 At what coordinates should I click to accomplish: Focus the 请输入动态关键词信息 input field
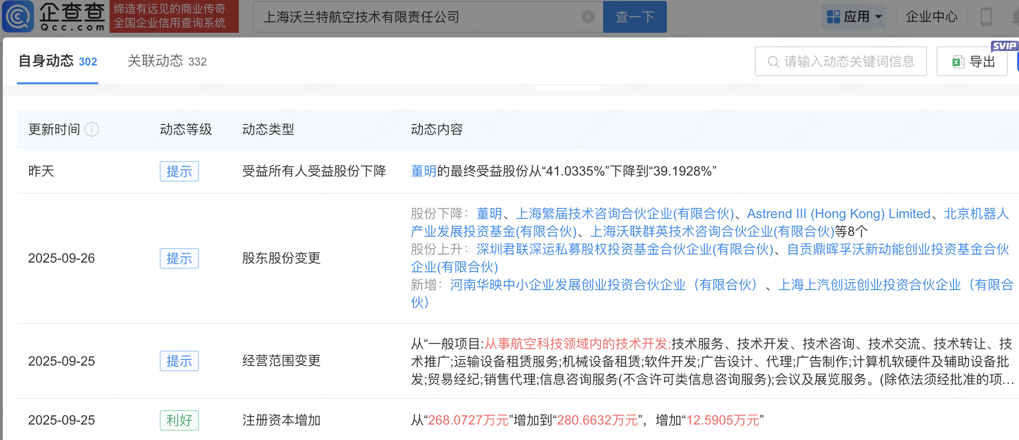point(841,61)
